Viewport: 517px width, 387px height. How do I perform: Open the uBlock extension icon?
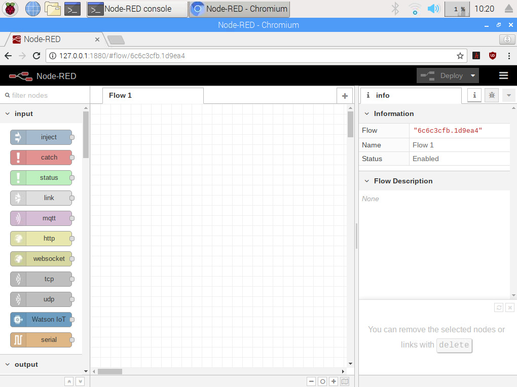point(493,56)
